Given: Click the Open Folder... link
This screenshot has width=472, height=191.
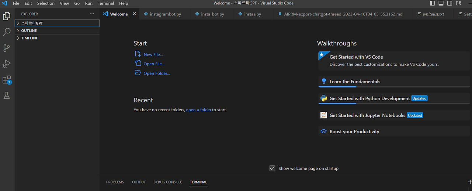Looking at the screenshot, I should [x=157, y=73].
